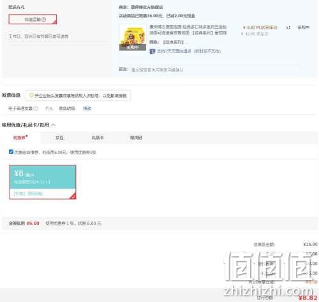This screenshot has height=302, width=319.
Task: Select the 优惠券 tab
Action: (20, 138)
